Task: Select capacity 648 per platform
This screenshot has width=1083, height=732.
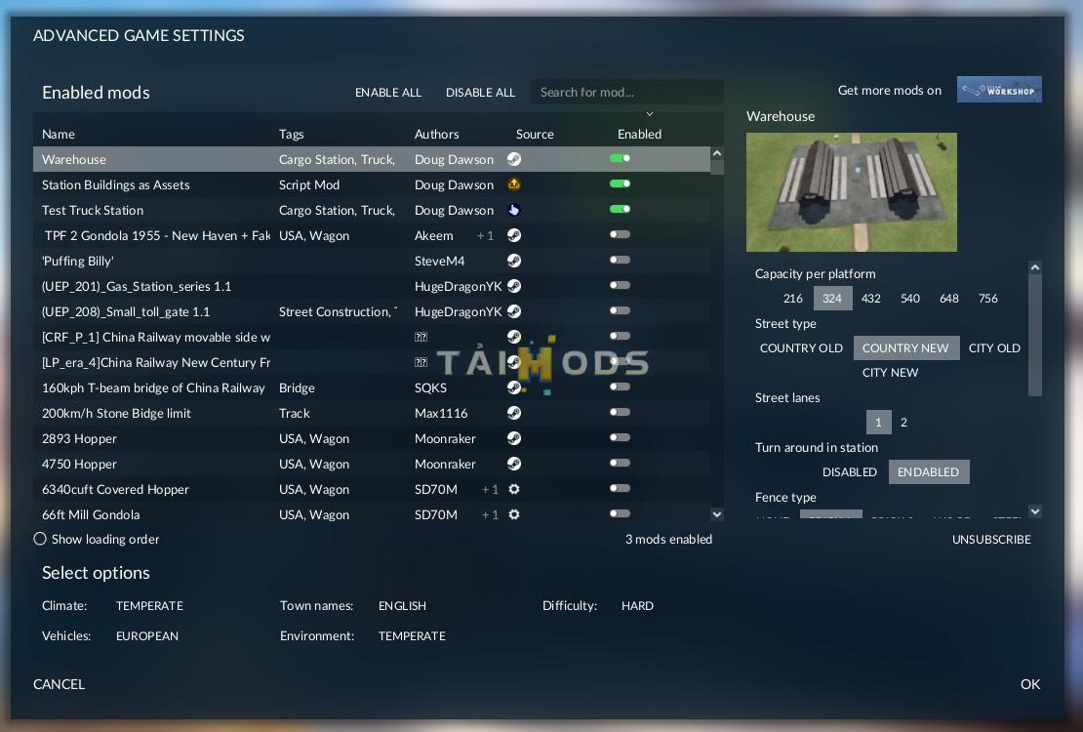Action: click(x=949, y=299)
